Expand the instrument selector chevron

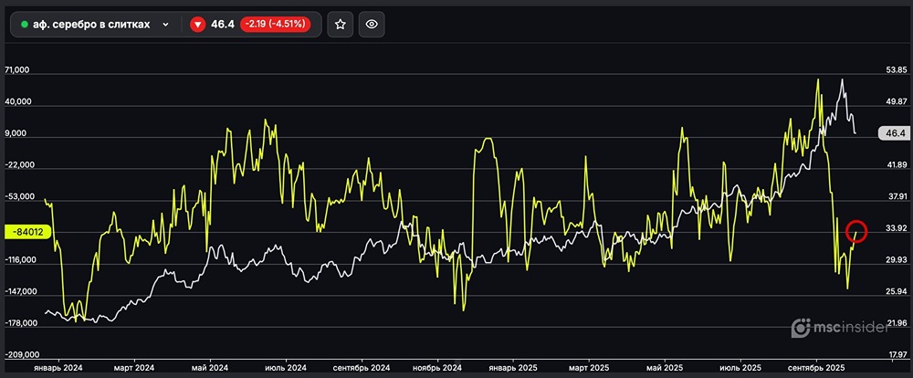coord(165,25)
